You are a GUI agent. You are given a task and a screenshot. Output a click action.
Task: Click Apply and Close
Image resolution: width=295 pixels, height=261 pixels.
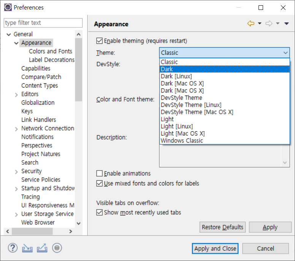215,248
